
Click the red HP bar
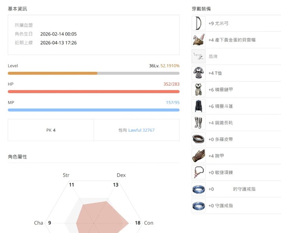pyautogui.click(x=93, y=92)
